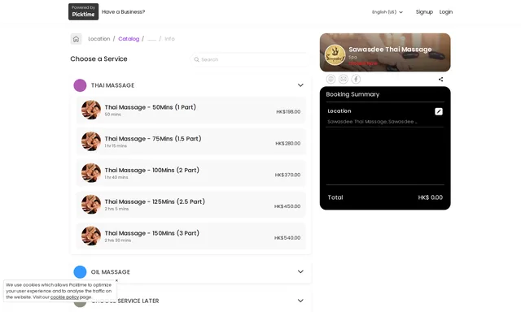
Task: Click the Powered by Picktime logo
Action: click(83, 11)
